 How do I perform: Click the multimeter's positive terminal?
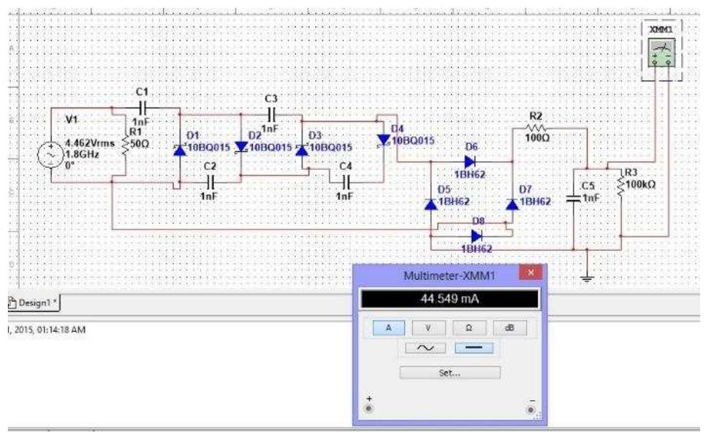click(x=368, y=409)
